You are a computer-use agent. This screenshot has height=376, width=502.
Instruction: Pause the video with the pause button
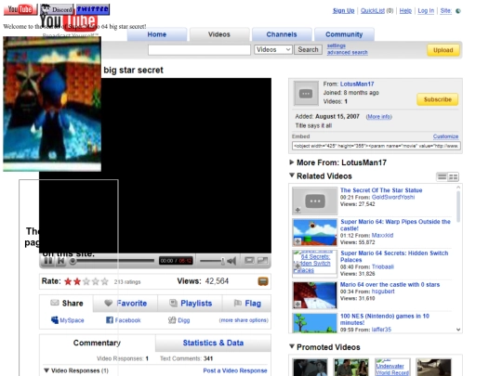[x=48, y=261]
